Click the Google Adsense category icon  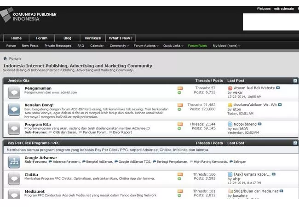tap(14, 162)
